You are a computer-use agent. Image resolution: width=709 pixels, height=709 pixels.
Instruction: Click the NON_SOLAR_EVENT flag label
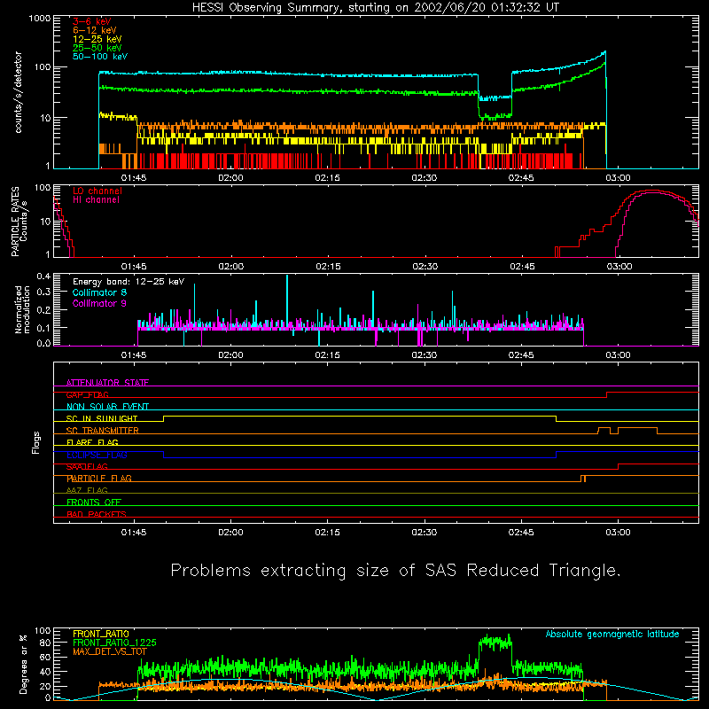pos(107,407)
